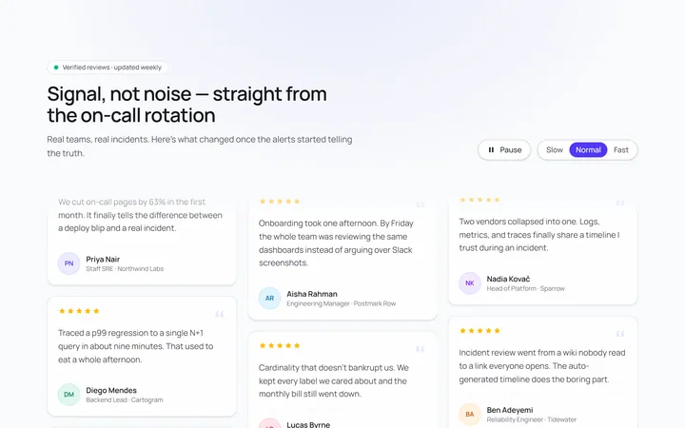Select the Fast speed option

click(x=620, y=150)
